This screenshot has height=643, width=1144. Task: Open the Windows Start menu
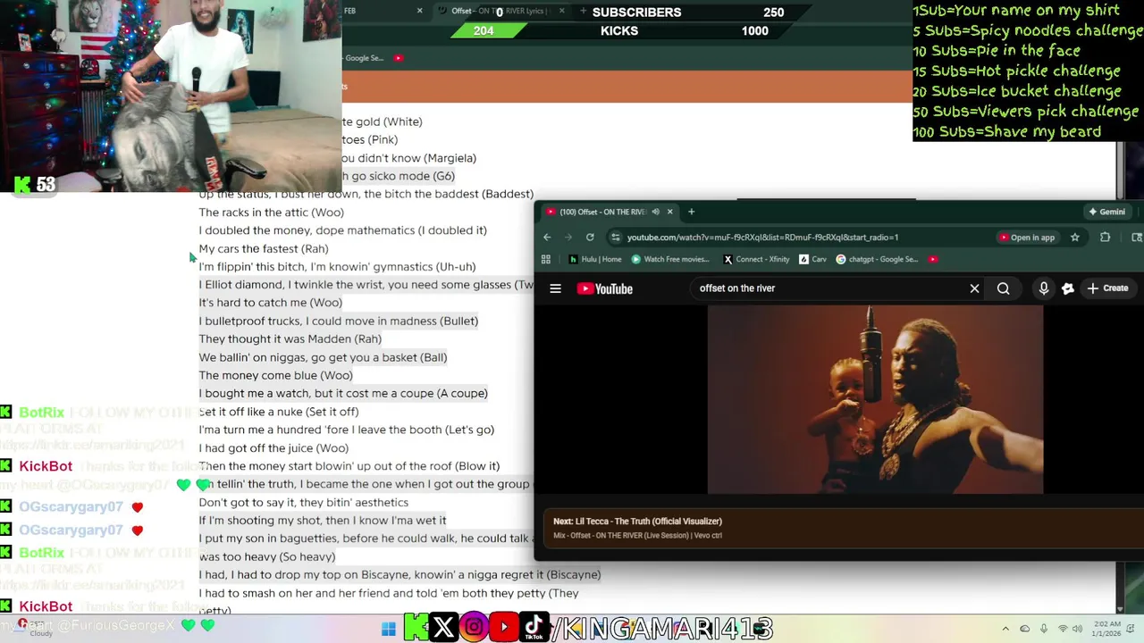[x=388, y=629]
